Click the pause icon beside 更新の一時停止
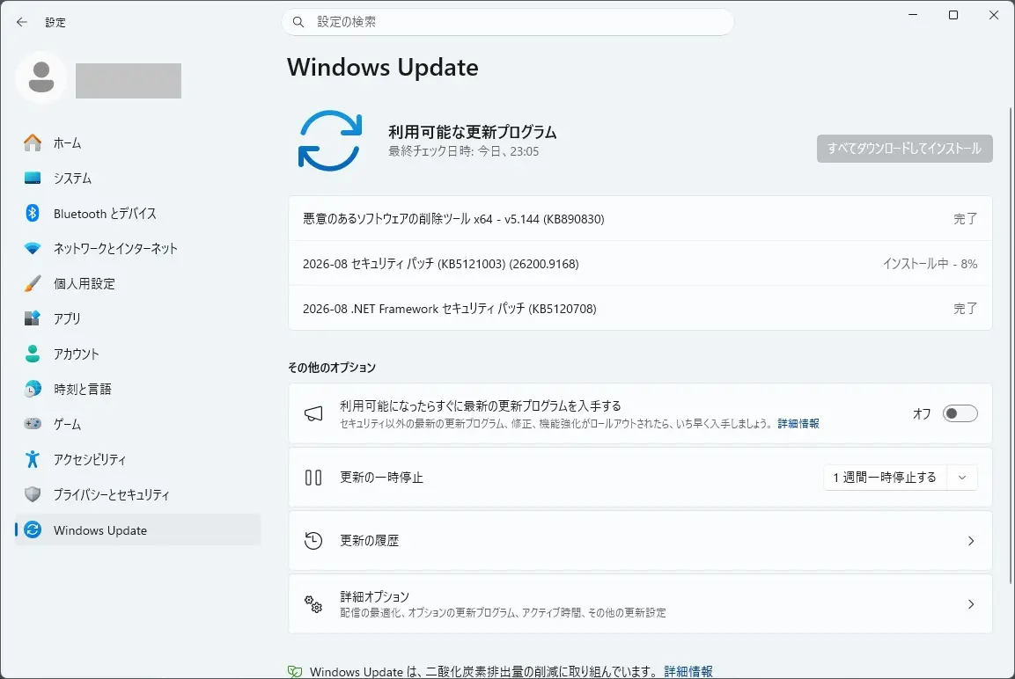1015x679 pixels. coord(313,478)
